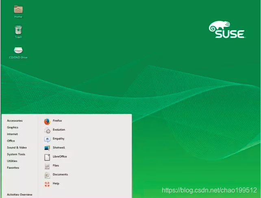Open the CD/DVD Drive desktop icon
Image resolution: width=261 pixels, height=198 pixels.
coord(18,50)
